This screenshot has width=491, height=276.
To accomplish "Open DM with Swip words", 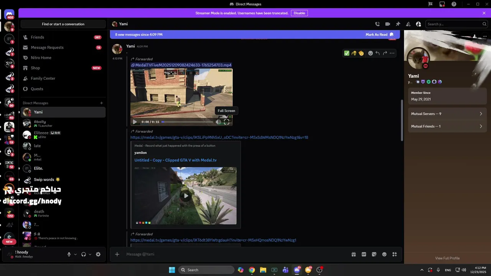I will 63,179.
